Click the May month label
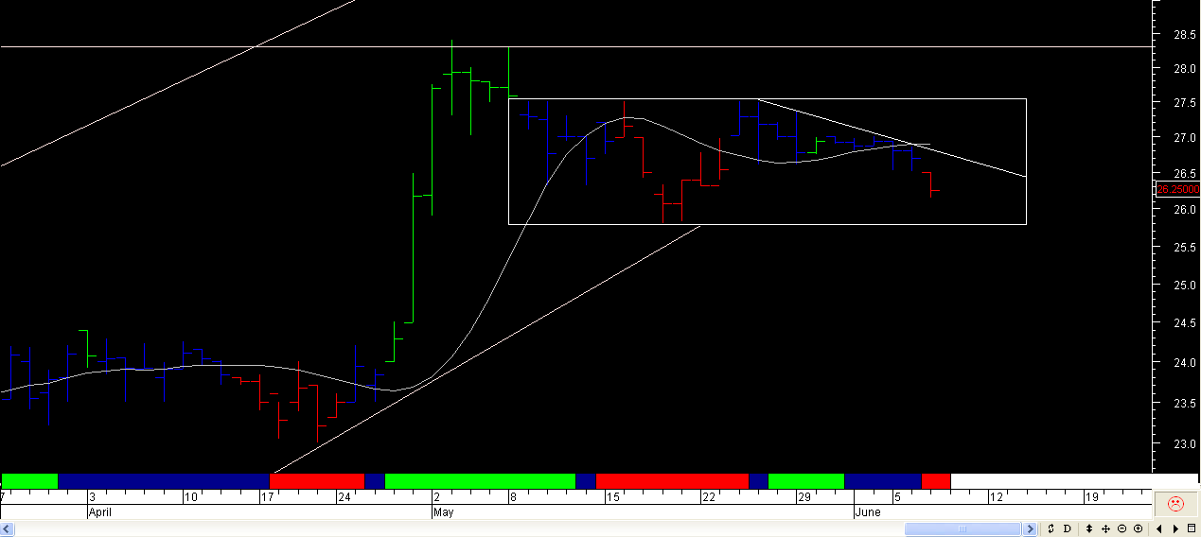1201x537 pixels. 443,512
